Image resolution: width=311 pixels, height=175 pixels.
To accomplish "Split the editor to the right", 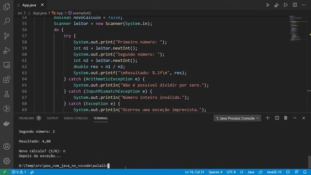I will 295,5.
